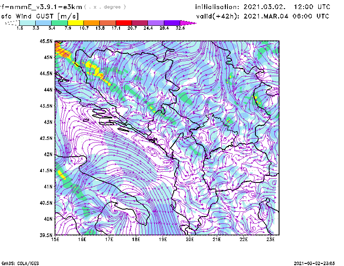This screenshot has height=266, width=344.
Task: Click the 15E longitude label
Action: tap(55, 239)
